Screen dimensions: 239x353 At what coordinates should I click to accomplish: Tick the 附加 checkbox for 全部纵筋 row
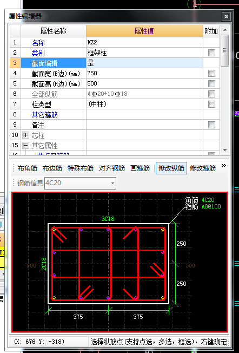[x=211, y=94]
